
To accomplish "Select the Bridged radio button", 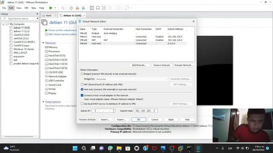I will 82,74.
